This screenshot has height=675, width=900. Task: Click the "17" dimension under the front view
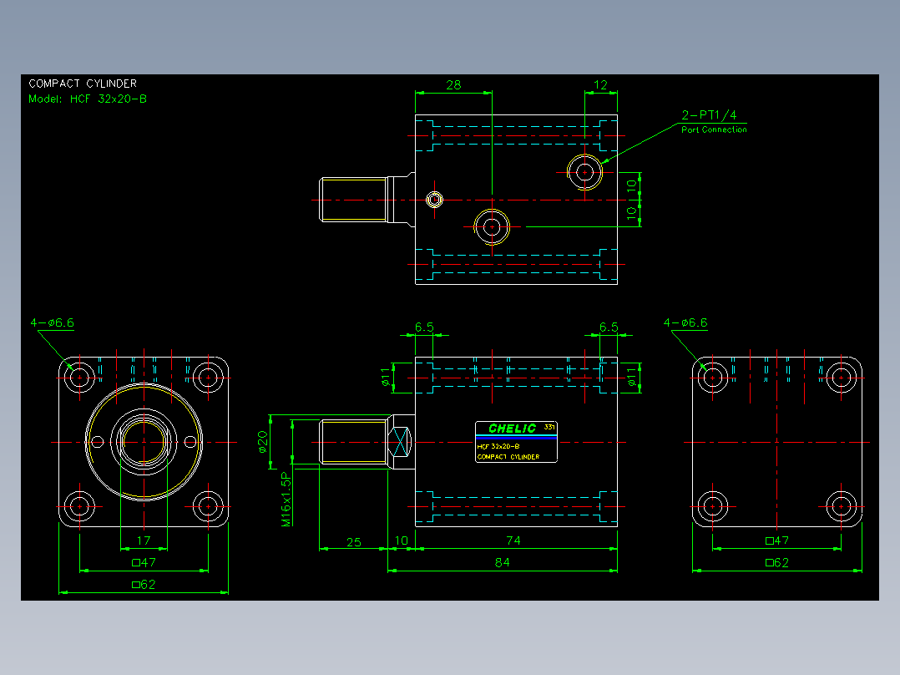coord(144,541)
